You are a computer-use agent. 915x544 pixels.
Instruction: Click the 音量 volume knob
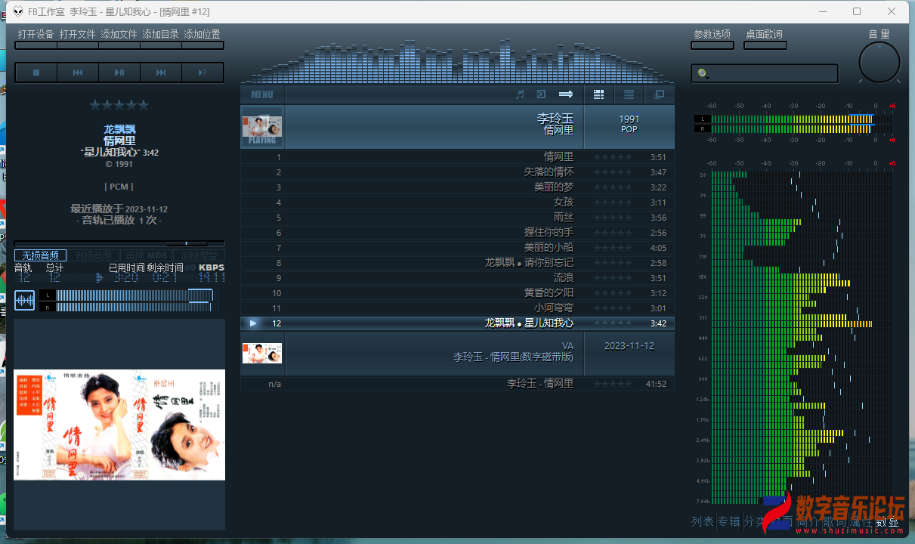[879, 62]
